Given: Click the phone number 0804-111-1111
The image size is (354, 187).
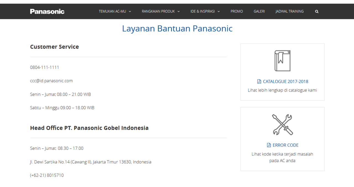Looking at the screenshot, I should [x=45, y=67].
